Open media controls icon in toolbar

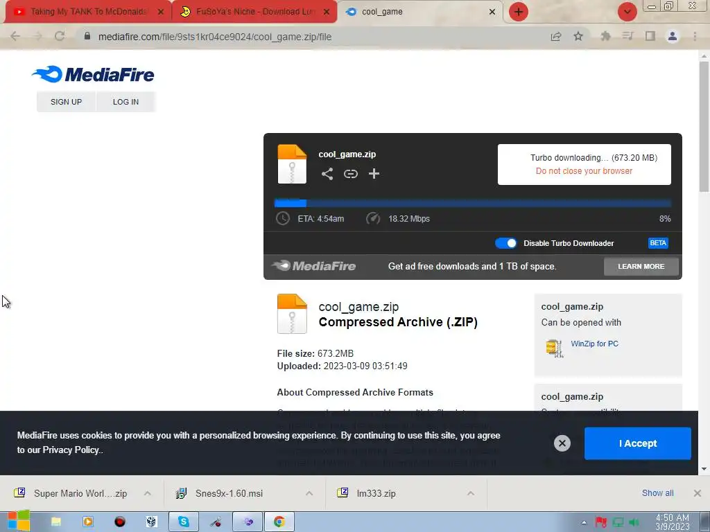coord(627,36)
